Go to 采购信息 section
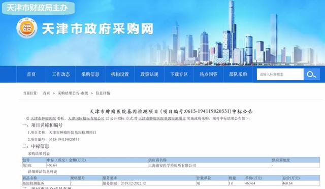This screenshot has height=189, width=325. click(x=90, y=74)
